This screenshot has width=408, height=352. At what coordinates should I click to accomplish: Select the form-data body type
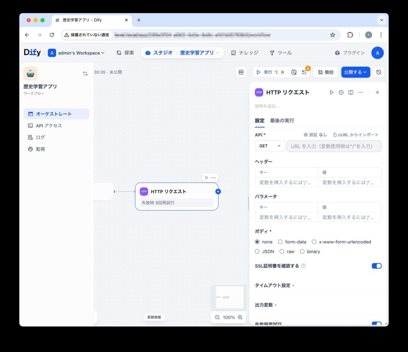tap(281, 242)
